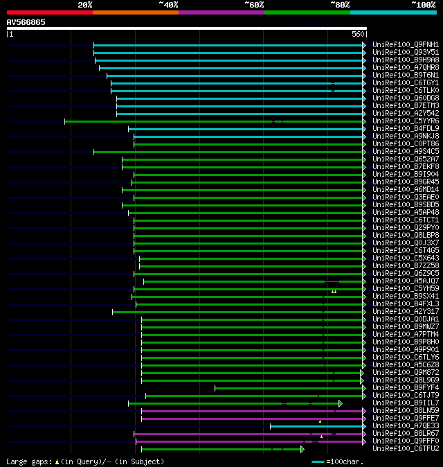Click the UniRef100_Q652A7 text
This screenshot has height=467, width=443.
[406, 159]
